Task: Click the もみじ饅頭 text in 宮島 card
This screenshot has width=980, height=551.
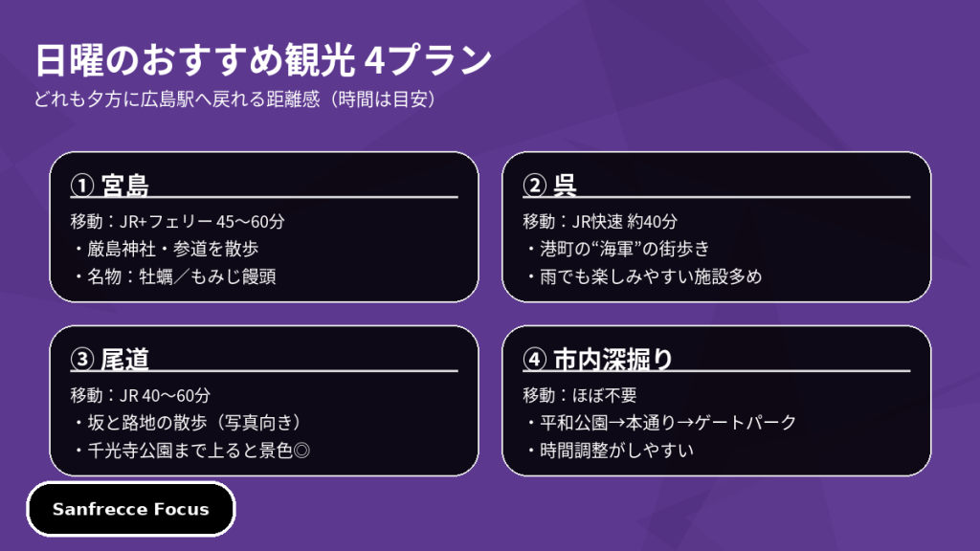Action: [x=236, y=276]
